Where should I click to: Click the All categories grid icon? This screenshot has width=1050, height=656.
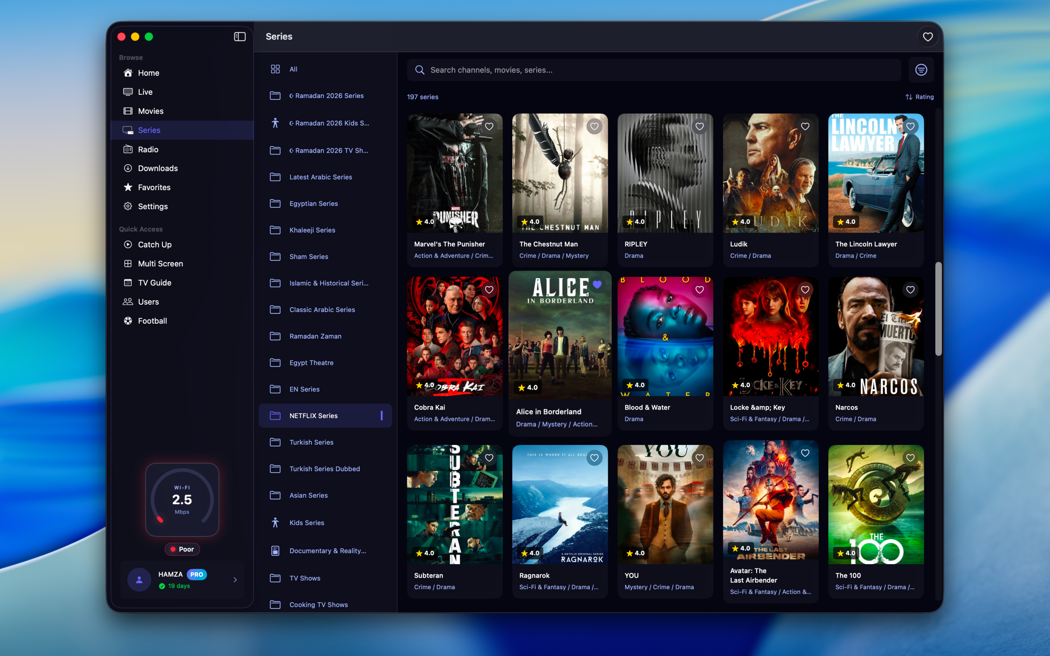click(x=275, y=69)
